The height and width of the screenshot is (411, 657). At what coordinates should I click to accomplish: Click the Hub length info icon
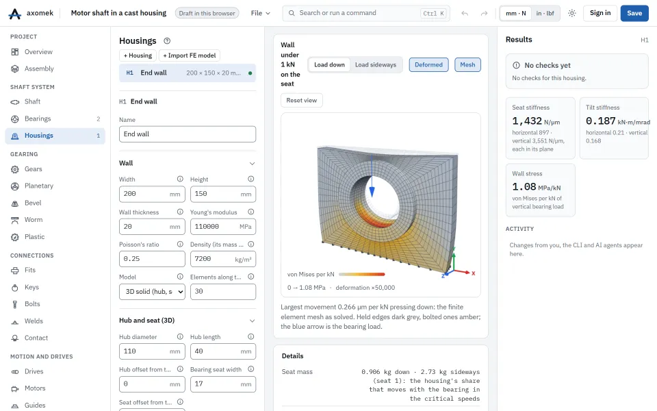click(x=251, y=336)
